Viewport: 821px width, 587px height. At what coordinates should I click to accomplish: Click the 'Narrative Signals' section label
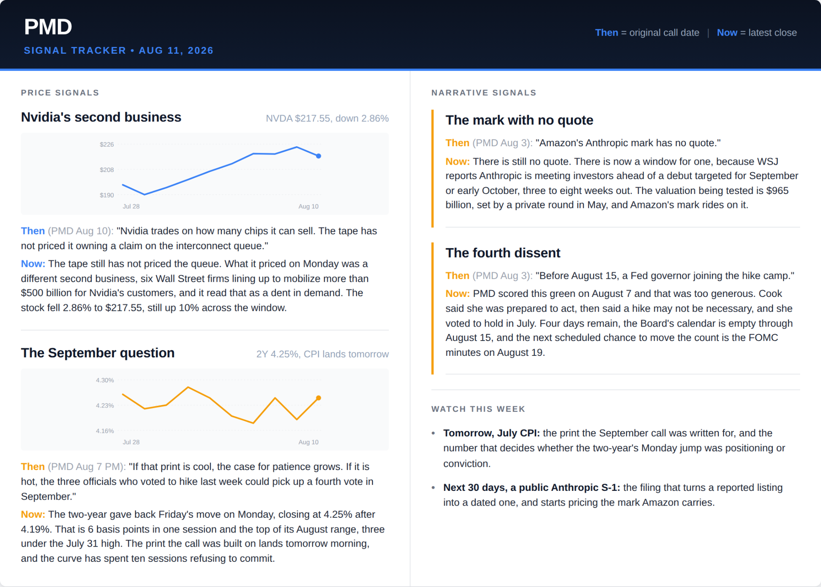click(484, 93)
